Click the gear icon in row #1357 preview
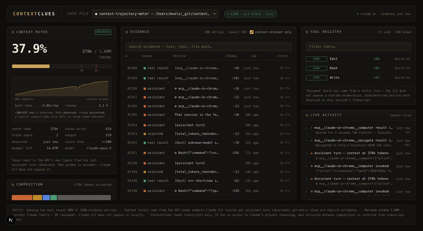 pyautogui.click(x=176, y=97)
